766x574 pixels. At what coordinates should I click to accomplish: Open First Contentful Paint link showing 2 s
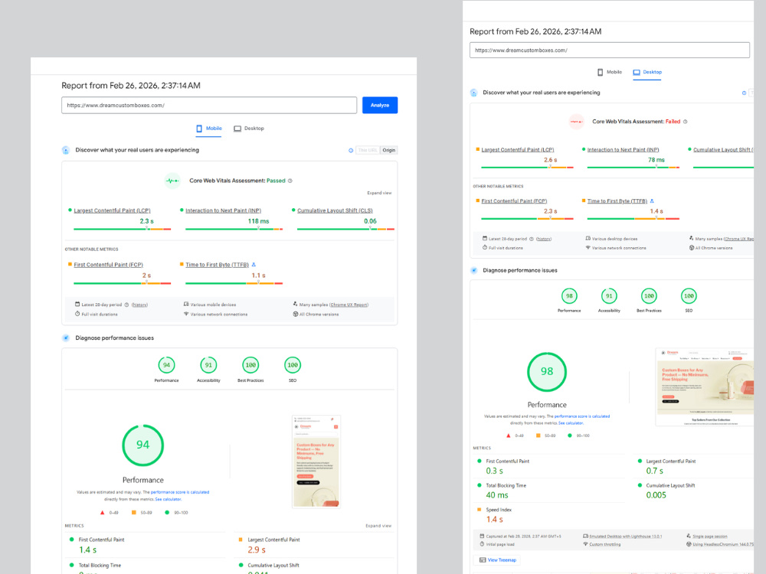click(109, 265)
